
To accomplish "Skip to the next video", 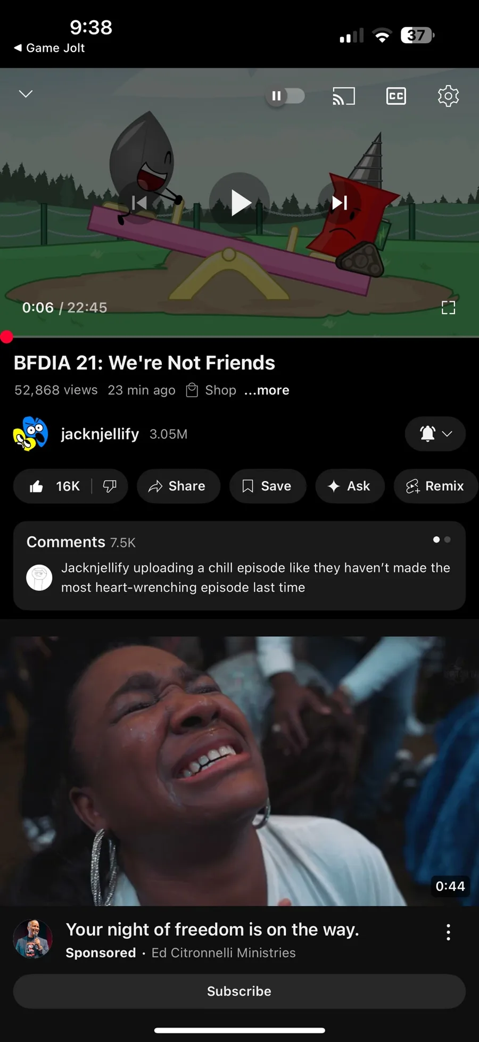I will [x=340, y=202].
